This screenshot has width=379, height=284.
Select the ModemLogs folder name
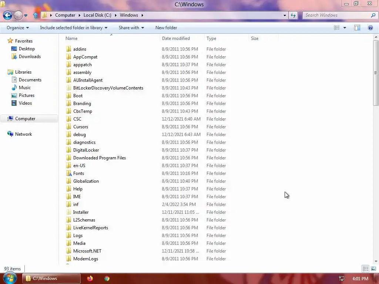point(85,258)
